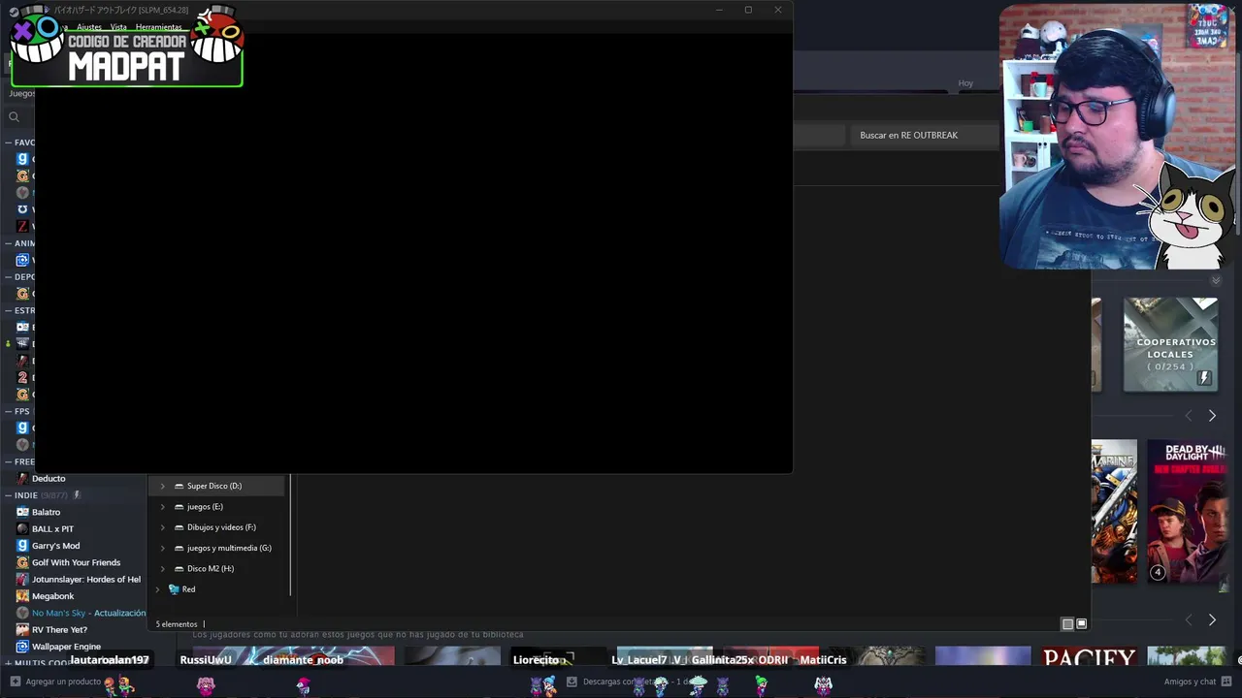Collapse the FAVORITOS category
The height and width of the screenshot is (698, 1242).
(x=8, y=143)
